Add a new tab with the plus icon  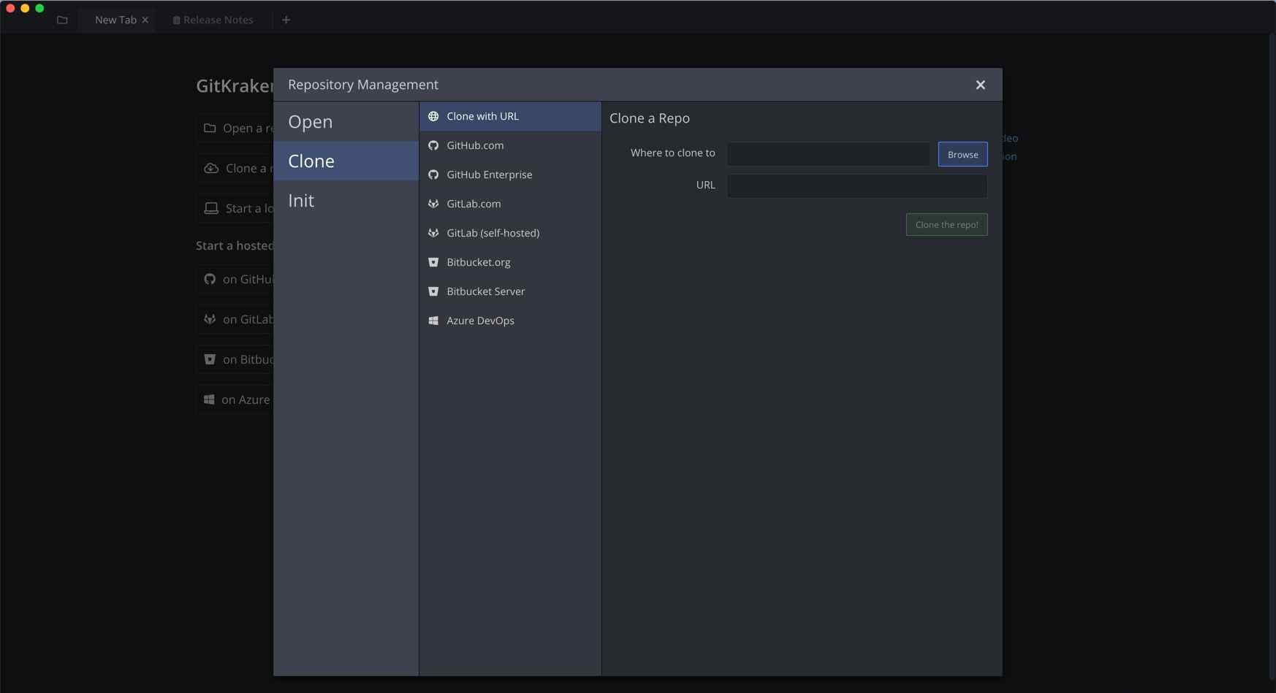286,20
